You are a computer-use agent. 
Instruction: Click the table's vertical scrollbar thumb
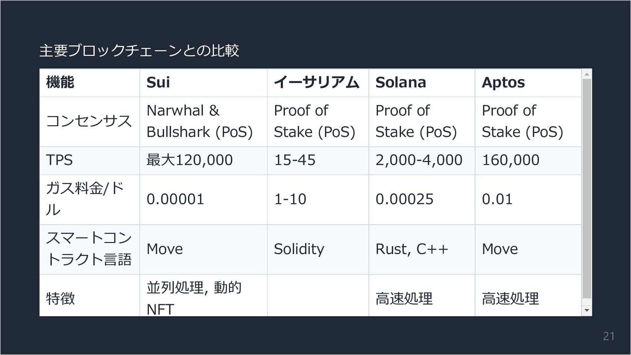pyautogui.click(x=587, y=189)
